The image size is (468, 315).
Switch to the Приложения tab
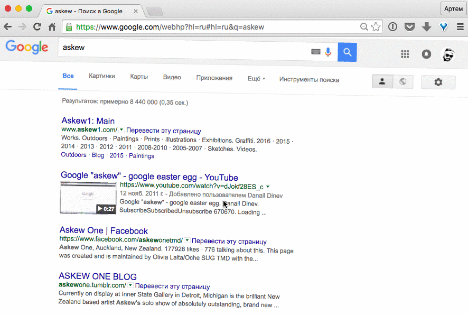click(214, 78)
